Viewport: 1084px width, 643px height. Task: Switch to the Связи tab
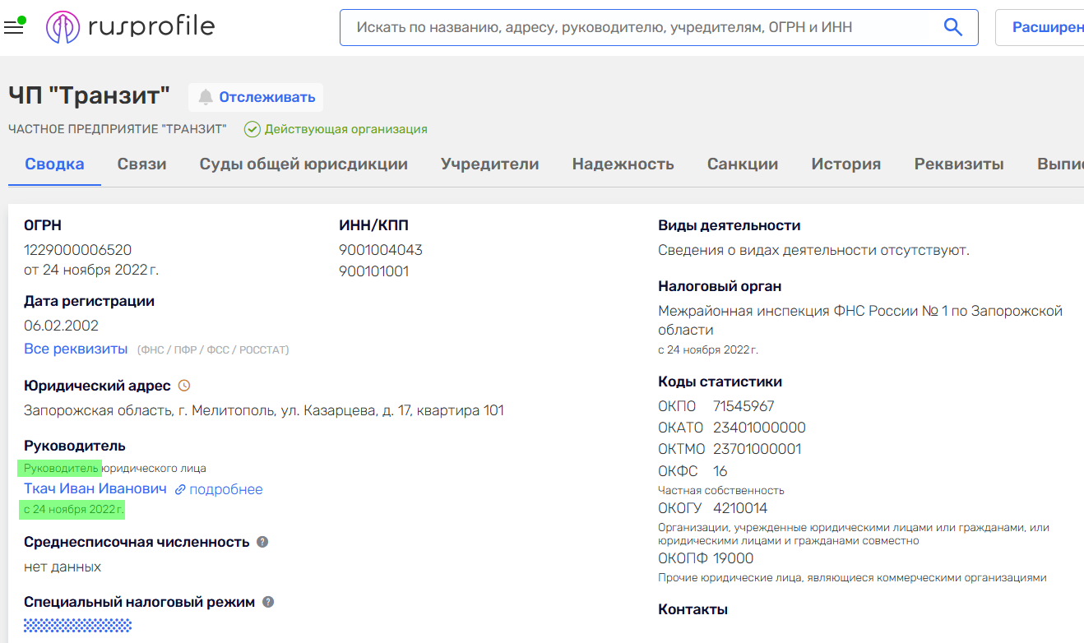point(141,164)
